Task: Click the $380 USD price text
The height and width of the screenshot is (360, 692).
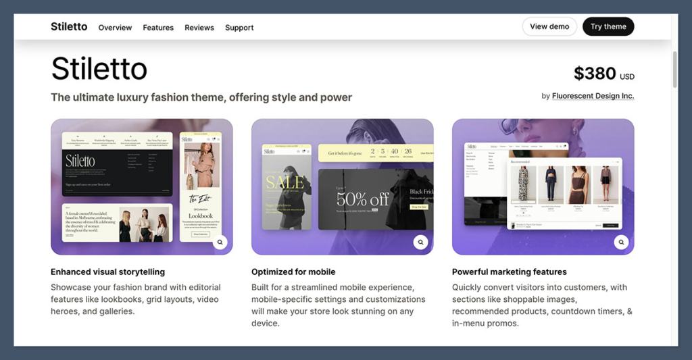Action: click(603, 73)
